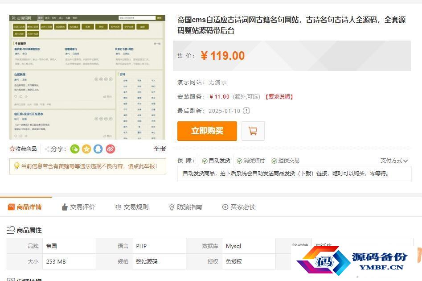Click the 整站源码 specification value cell
422x281 pixels.
[x=159, y=262]
